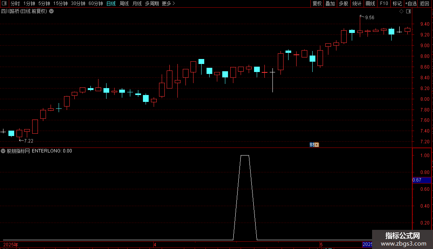Select the 日线 daily tab
Viewport: 433px width, 249px height.
pyautogui.click(x=111, y=3)
